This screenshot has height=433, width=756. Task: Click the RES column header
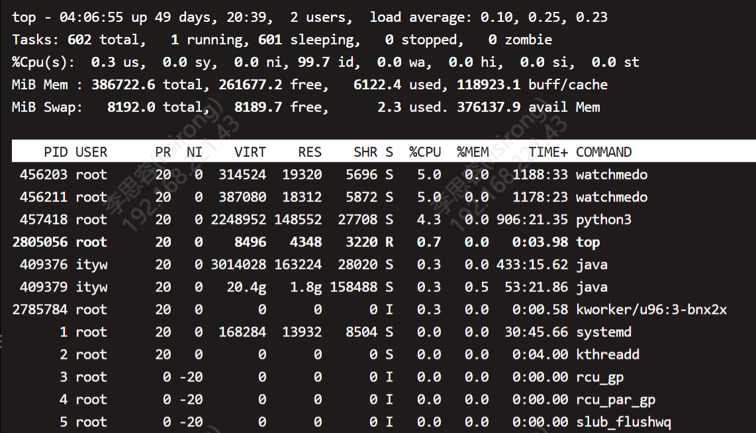pos(310,152)
